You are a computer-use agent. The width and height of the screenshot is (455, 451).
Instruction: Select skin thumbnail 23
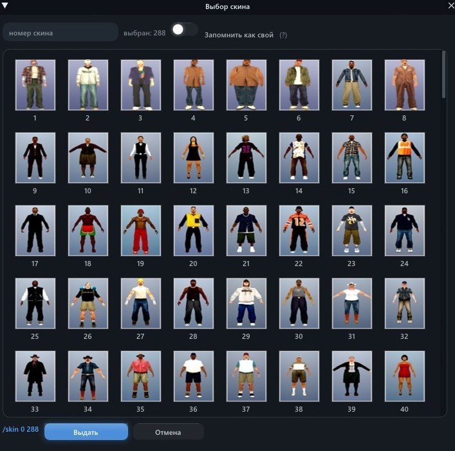352,231
